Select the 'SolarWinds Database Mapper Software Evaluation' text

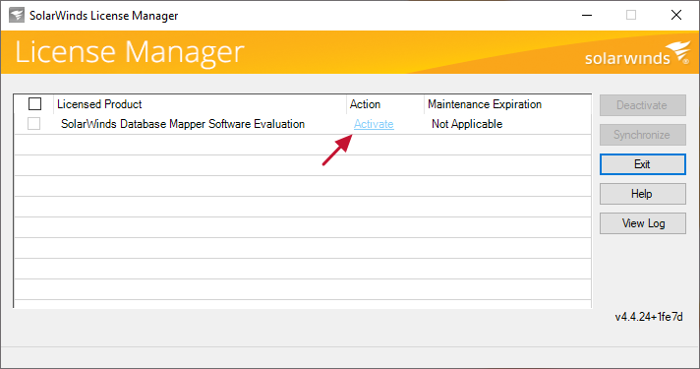(x=183, y=124)
